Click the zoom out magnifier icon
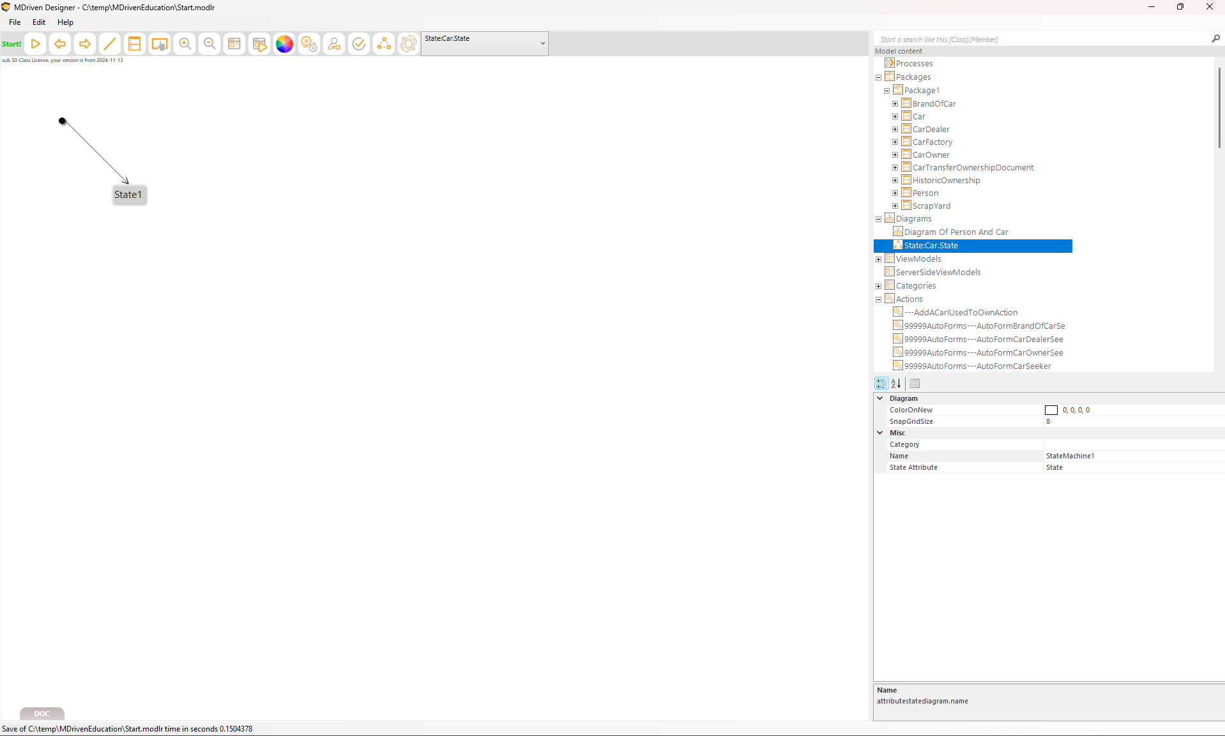Screen dimensions: 1225x736 click(x=209, y=44)
